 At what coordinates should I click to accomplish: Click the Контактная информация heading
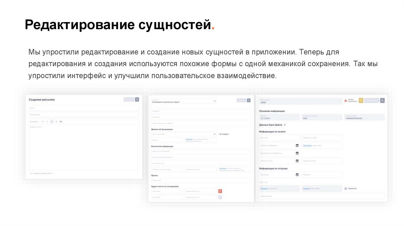(x=162, y=146)
